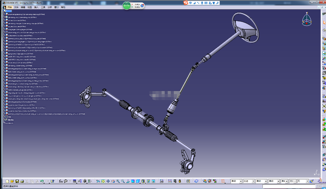The width and height of the screenshot is (326, 189).
Task: Click the Fit All In icon
Action: coord(103,181)
